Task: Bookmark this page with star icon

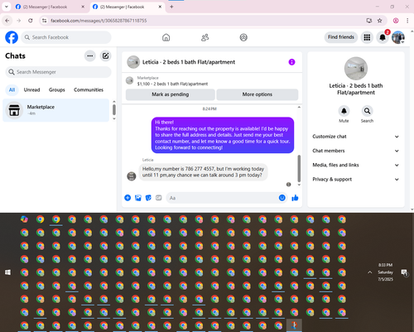Action: coord(380,21)
